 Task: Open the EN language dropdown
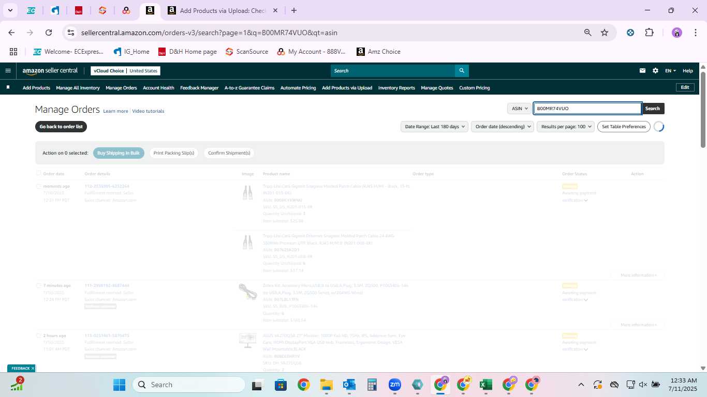(670, 71)
